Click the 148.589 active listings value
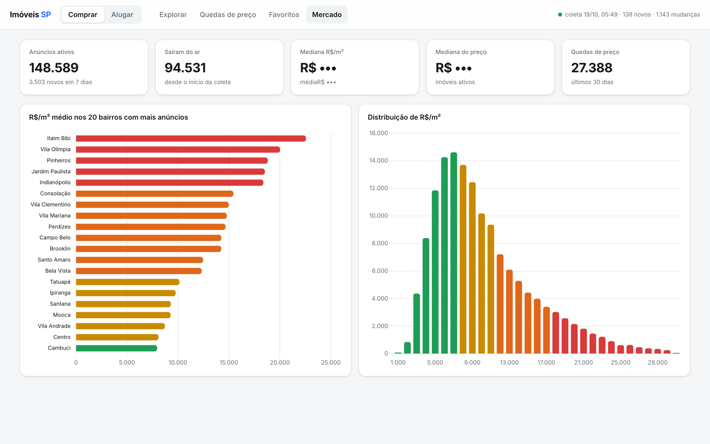This screenshot has height=444, width=710. click(54, 67)
